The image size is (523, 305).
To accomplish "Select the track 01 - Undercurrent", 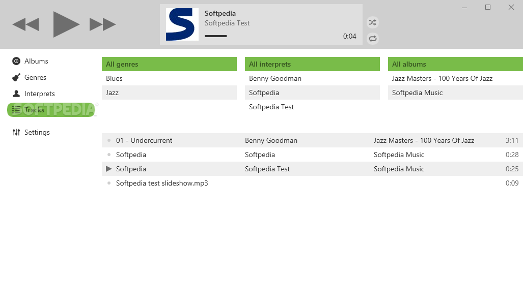I will tap(144, 140).
